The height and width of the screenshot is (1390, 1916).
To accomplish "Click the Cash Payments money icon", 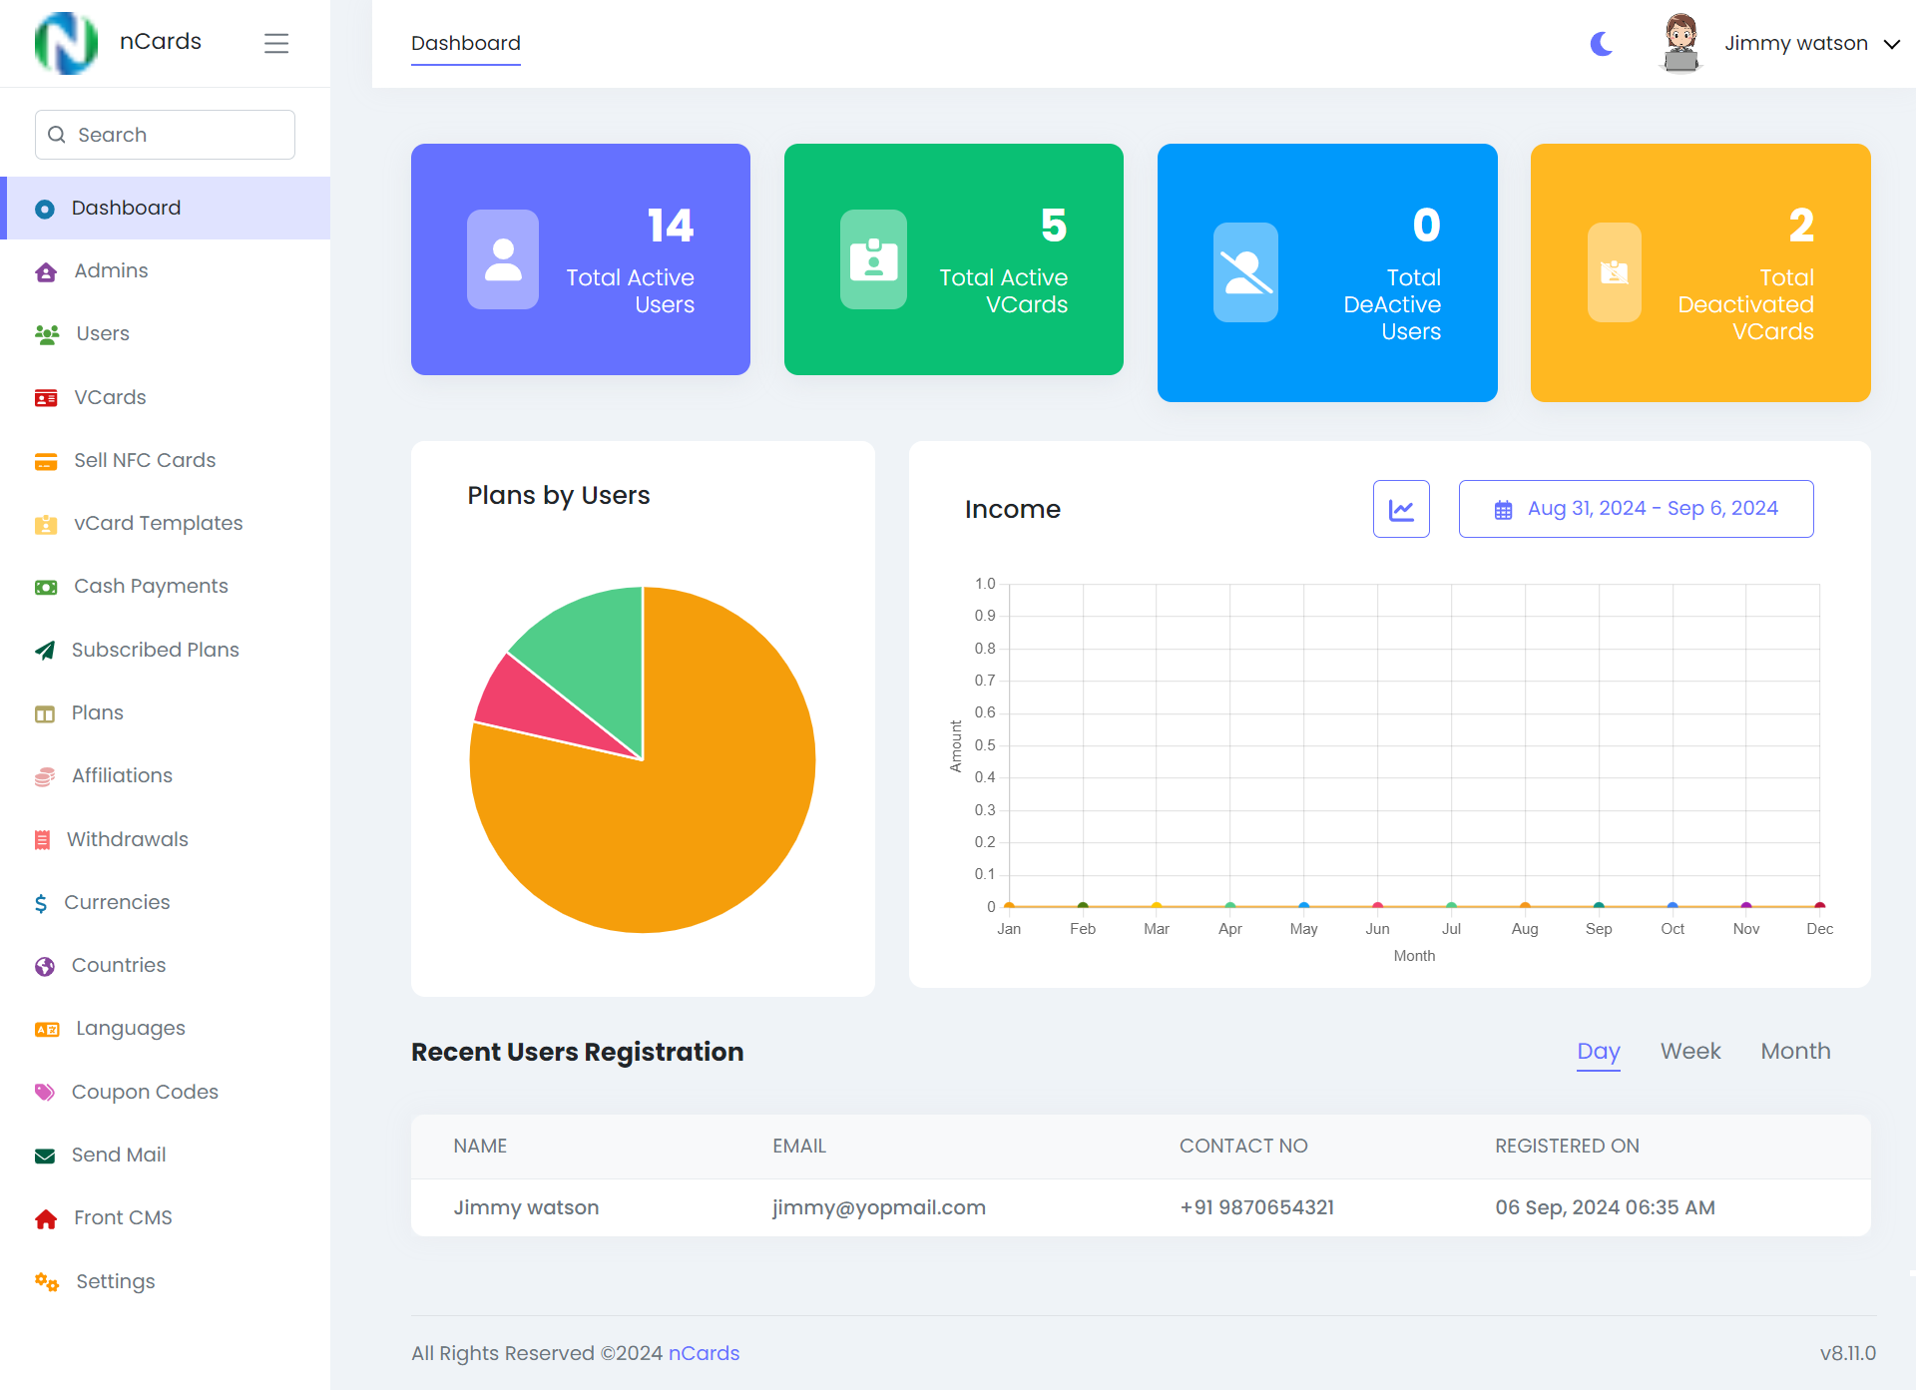I will [45, 587].
